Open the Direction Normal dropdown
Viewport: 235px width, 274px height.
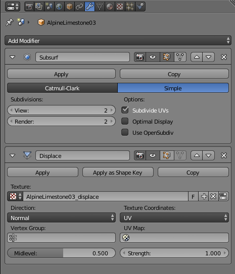[x=61, y=217]
